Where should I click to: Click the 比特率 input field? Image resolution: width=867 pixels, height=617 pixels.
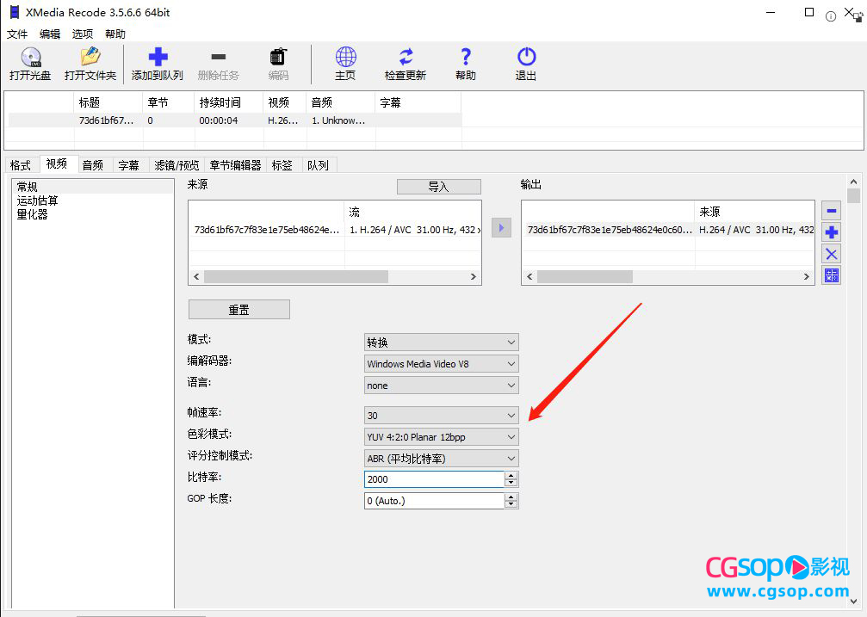click(434, 479)
